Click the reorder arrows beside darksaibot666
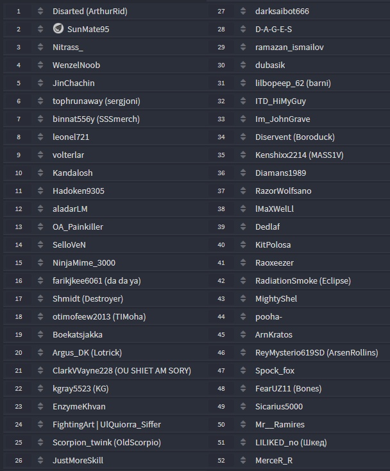Viewport: 390px width, 471px height. [x=243, y=12]
